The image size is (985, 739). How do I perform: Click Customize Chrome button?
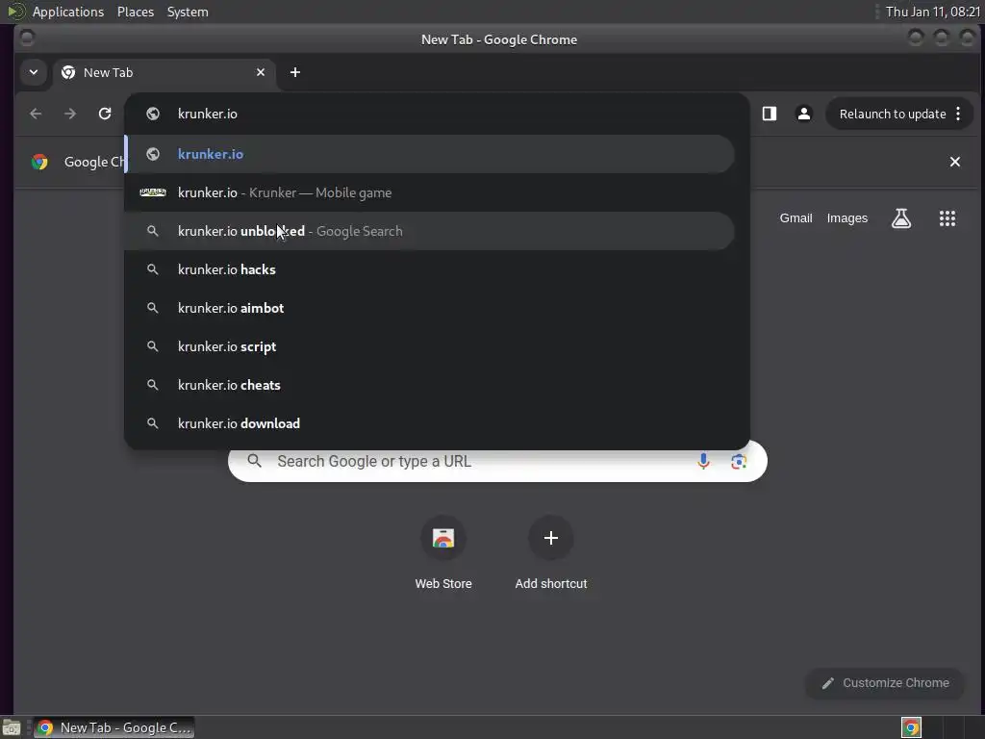click(x=885, y=683)
